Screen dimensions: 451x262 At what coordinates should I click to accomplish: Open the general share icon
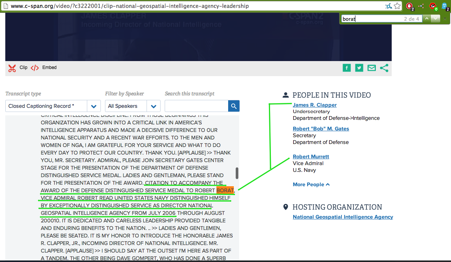pyautogui.click(x=384, y=68)
